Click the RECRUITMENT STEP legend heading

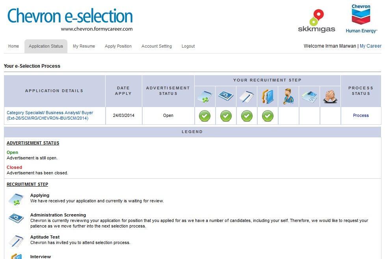tap(27, 184)
